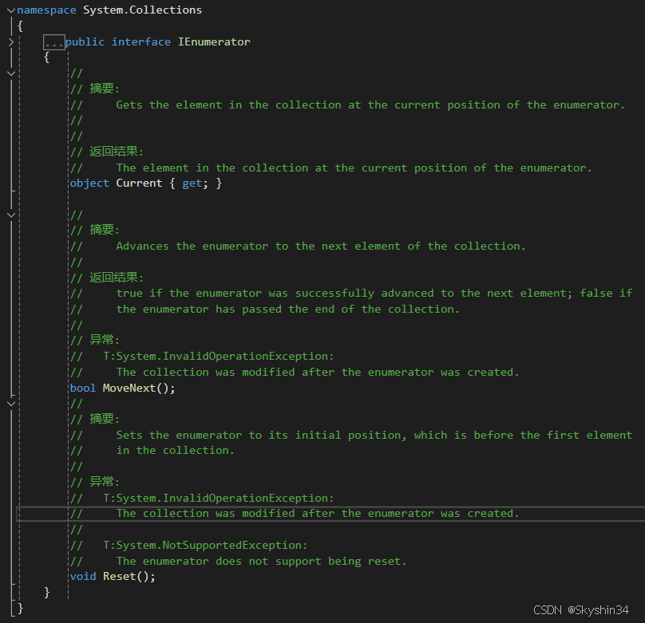The image size is (645, 623).
Task: Click comment 'in the collection.' line
Action: pos(176,451)
